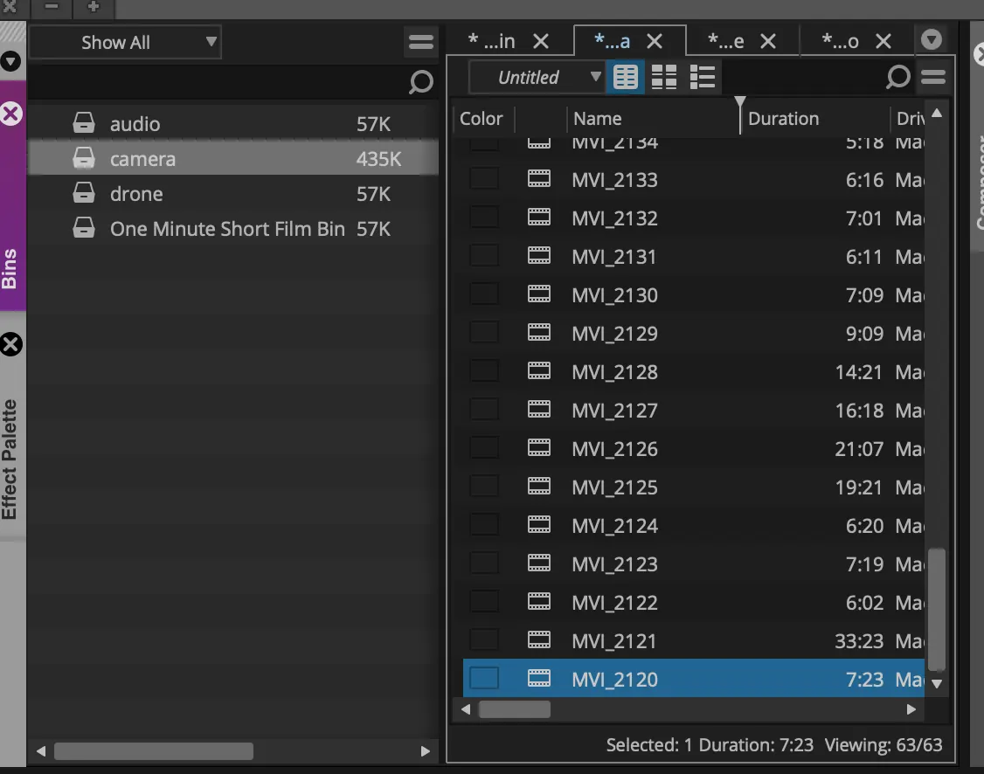
Task: Select clip MVI_2129 in the list
Action: 694,333
